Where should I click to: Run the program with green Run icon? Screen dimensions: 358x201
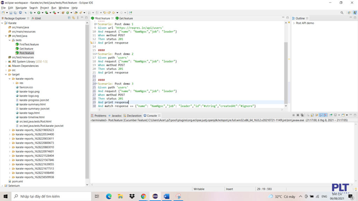click(39, 13)
